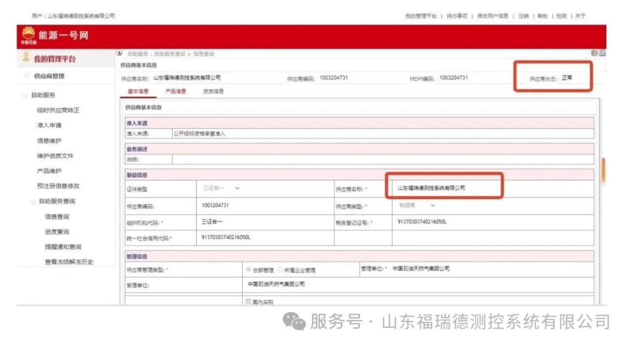The height and width of the screenshot is (347, 631).
Task: Open the 证件类型 dropdown showing 三证合一
Action: point(221,188)
